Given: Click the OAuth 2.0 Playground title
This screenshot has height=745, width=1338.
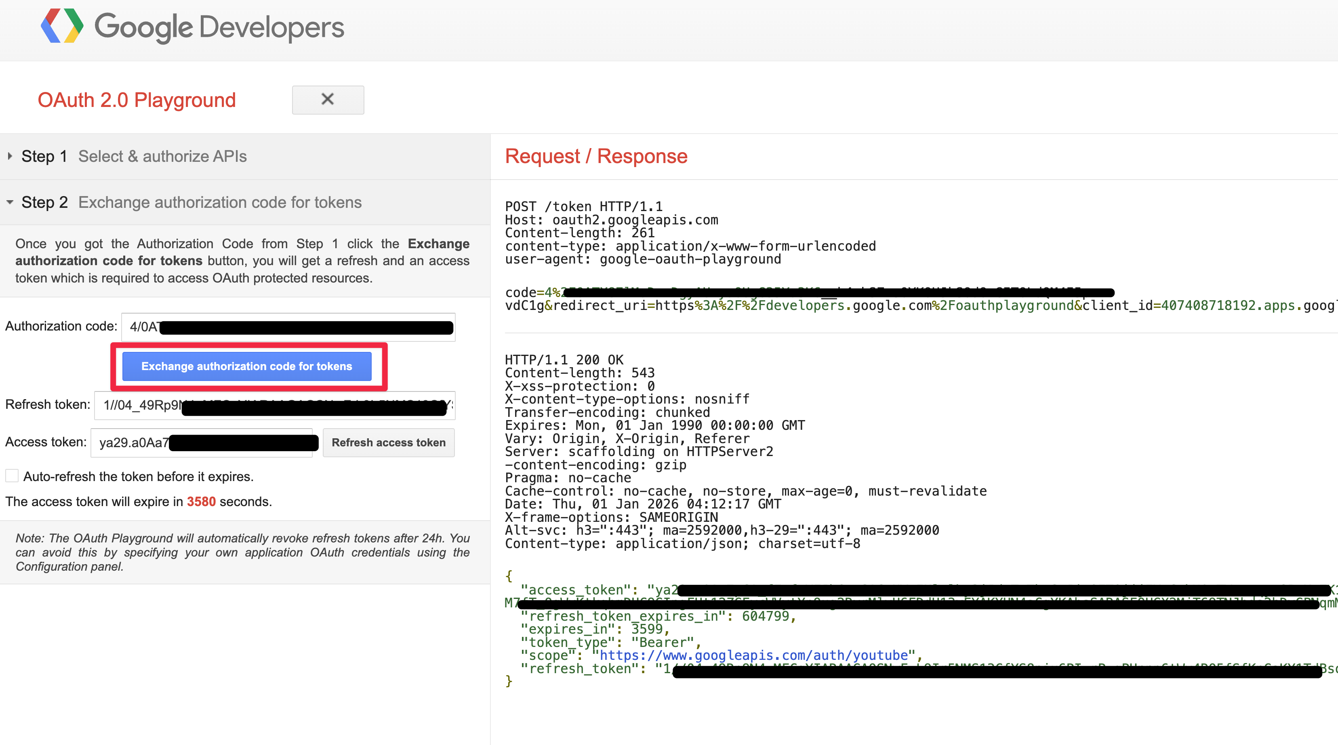Looking at the screenshot, I should coord(137,100).
